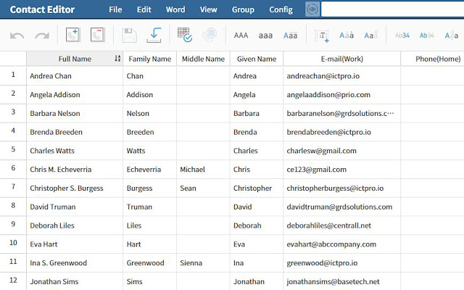Convert text to uppercase with AAA
Viewport: 464px width, 290px height.
(x=241, y=36)
